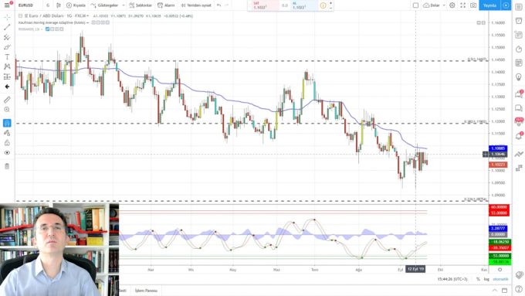The height and width of the screenshot is (296, 525).
Task: Activate the zoom-in magnifier tool
Action: coord(7,110)
